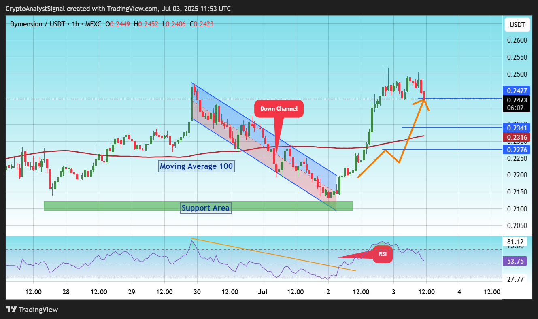Click the 81.12 RSI scale value

515,242
